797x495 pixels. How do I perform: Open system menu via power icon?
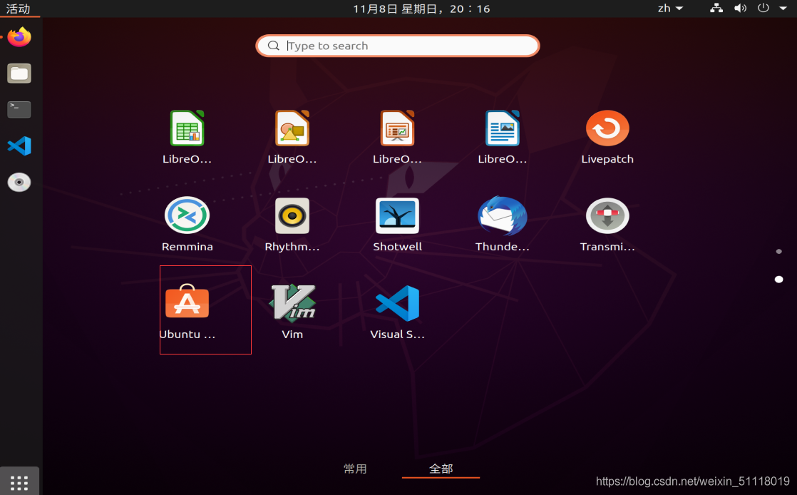pos(763,8)
